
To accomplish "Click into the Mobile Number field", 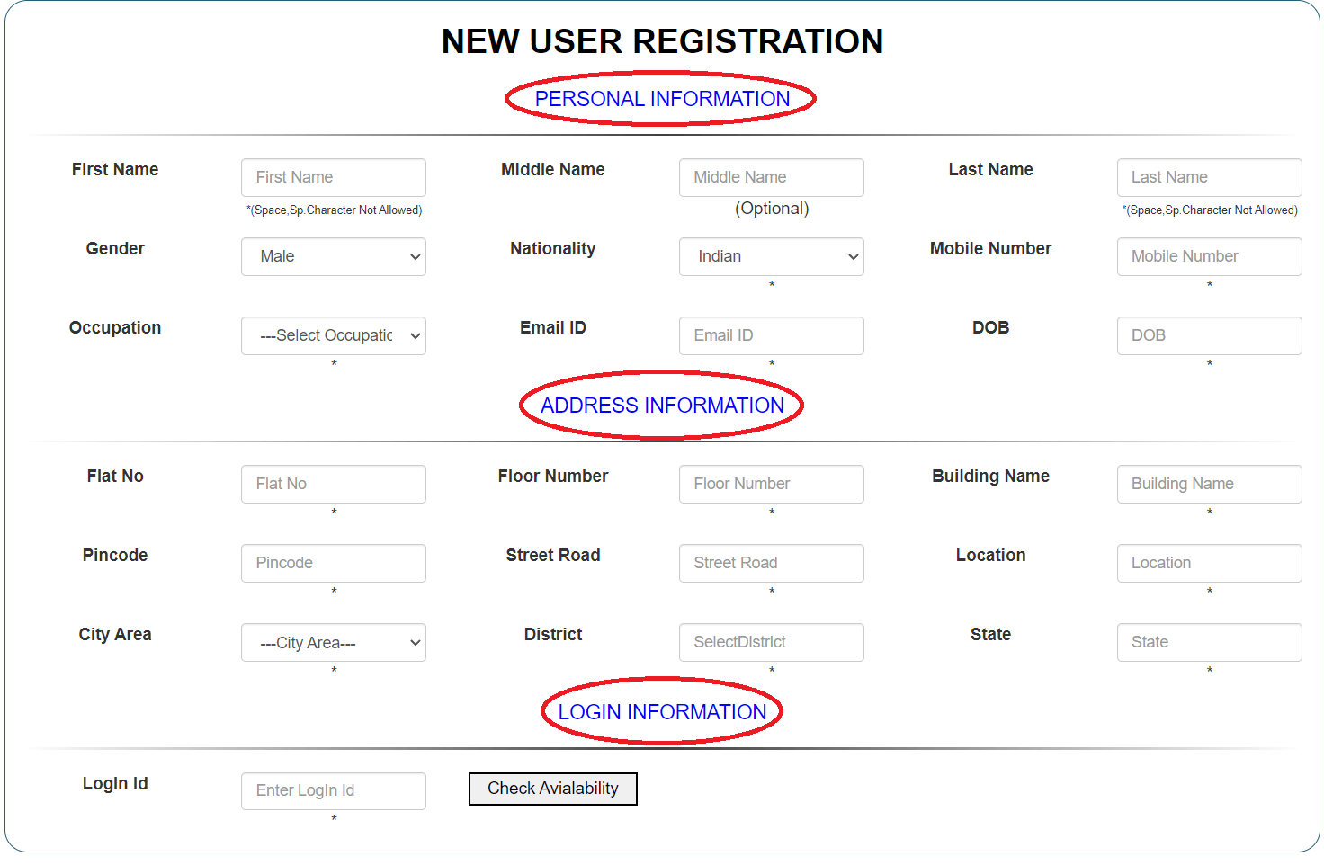I will tap(1209, 256).
